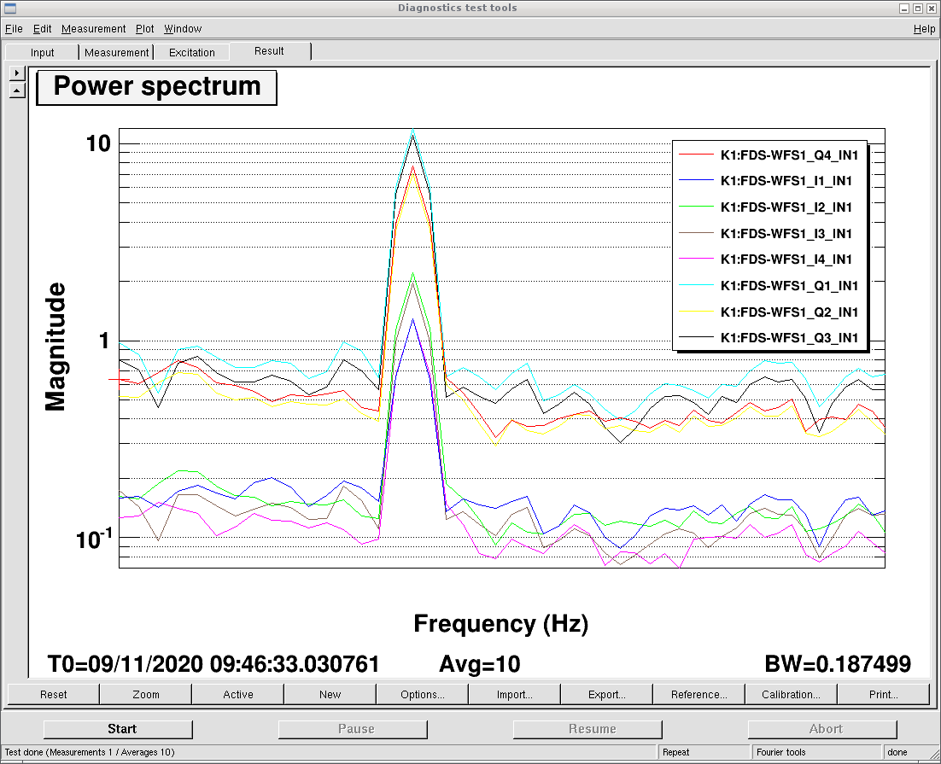This screenshot has width=941, height=764.
Task: Click the T0 timestamp text
Action: [x=213, y=664]
